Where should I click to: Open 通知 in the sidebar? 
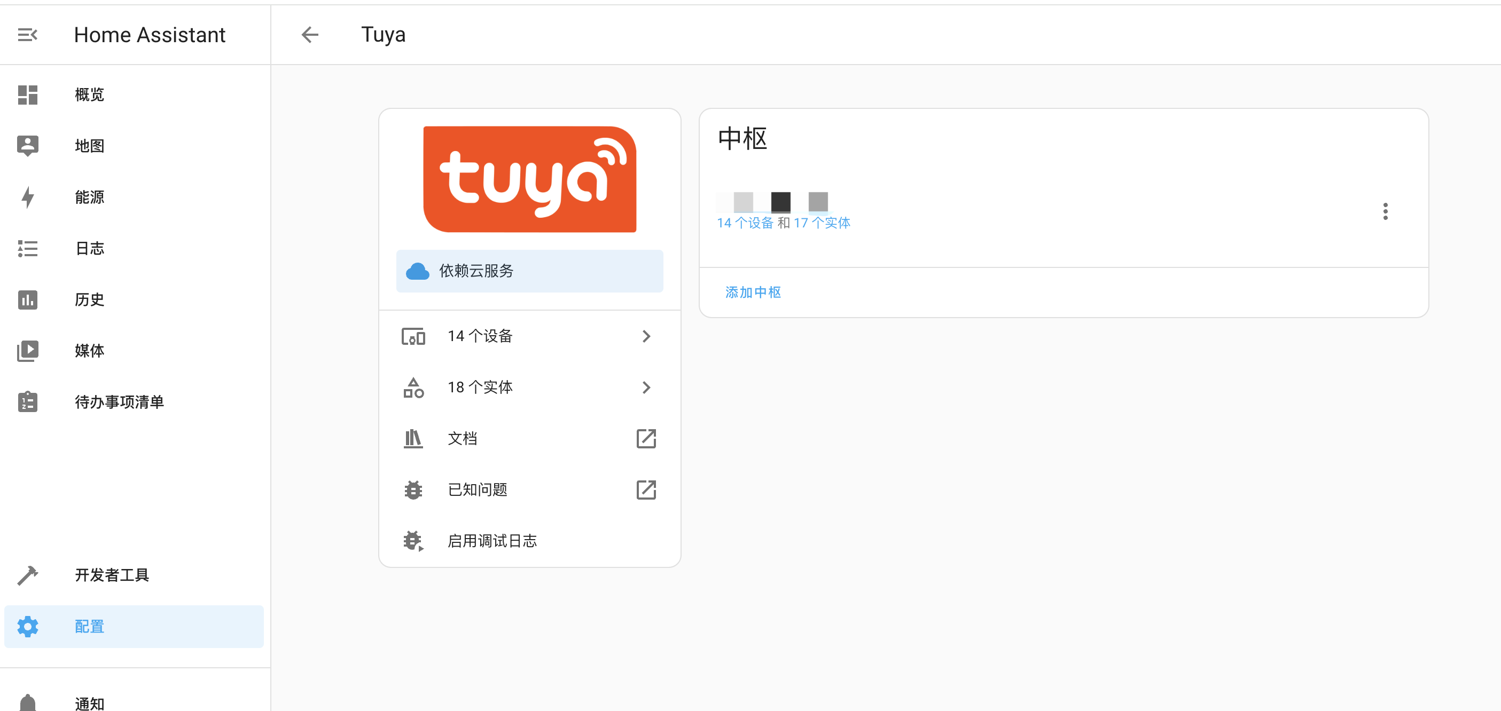[134, 699]
